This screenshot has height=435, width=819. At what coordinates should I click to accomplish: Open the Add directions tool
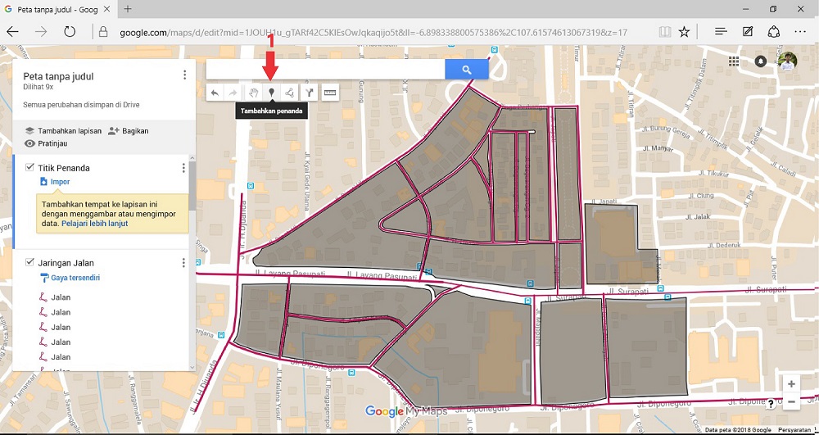tap(310, 93)
